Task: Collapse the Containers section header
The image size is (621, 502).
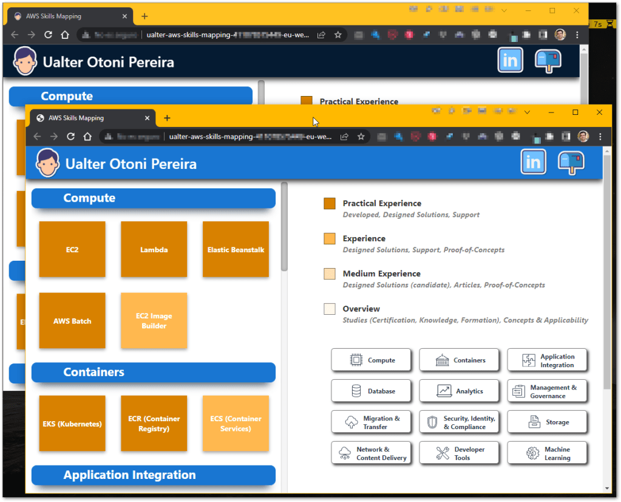Action: (x=153, y=373)
